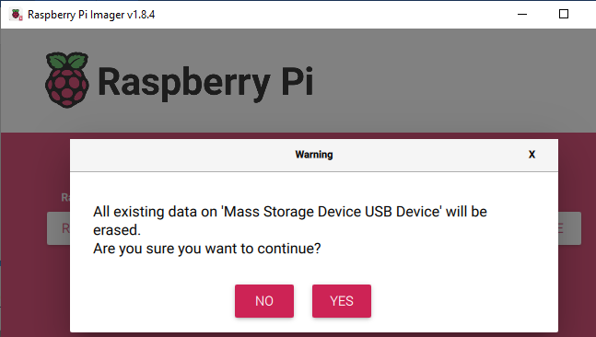
Task: Click the word 'erased.' in the warning
Action: pyautogui.click(x=117, y=230)
